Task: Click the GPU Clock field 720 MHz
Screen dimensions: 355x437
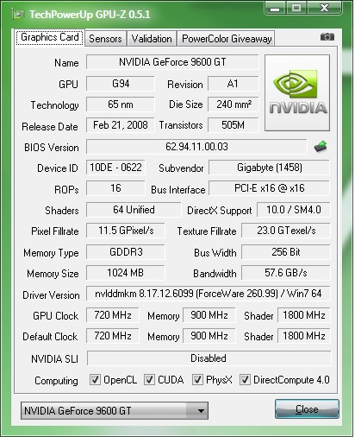Action: click(113, 315)
